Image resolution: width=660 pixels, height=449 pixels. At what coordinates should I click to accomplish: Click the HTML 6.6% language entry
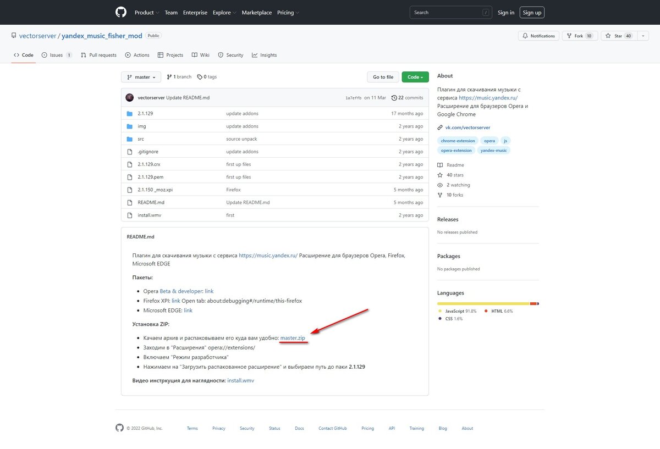click(499, 311)
